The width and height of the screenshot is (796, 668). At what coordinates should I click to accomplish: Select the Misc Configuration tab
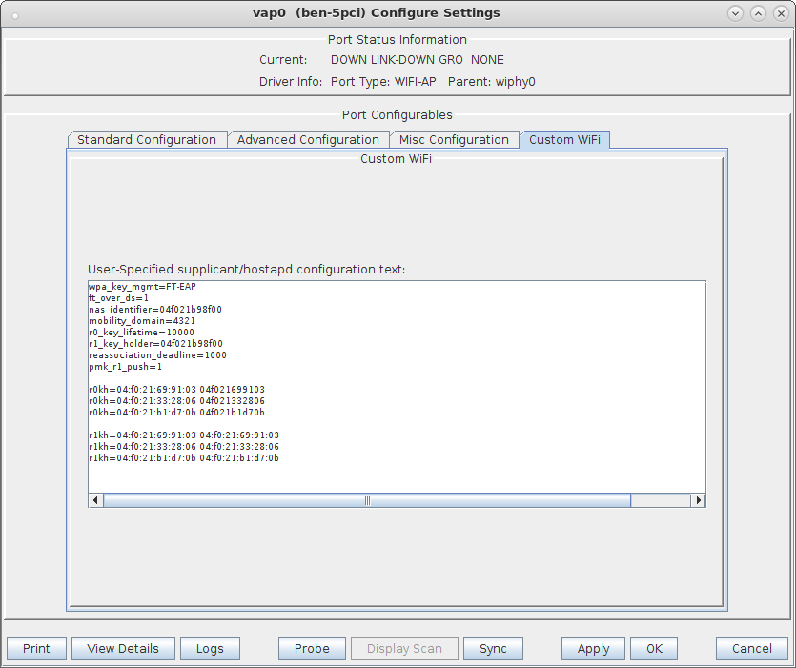click(x=454, y=140)
